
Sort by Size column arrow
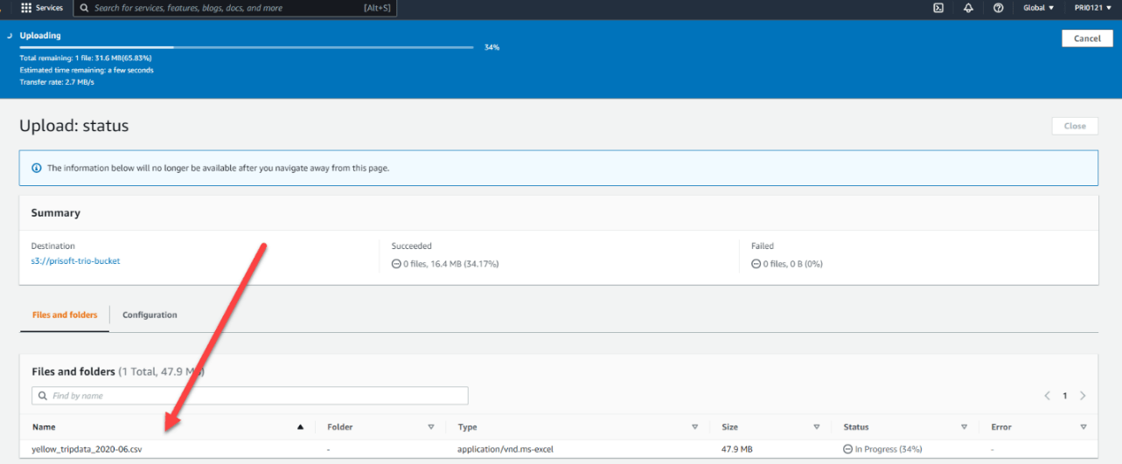tap(817, 427)
